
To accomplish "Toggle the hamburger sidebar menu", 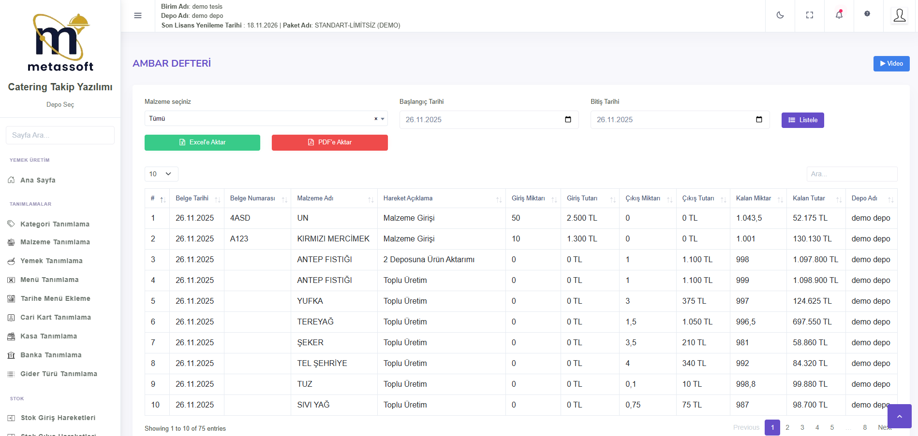I will click(138, 15).
